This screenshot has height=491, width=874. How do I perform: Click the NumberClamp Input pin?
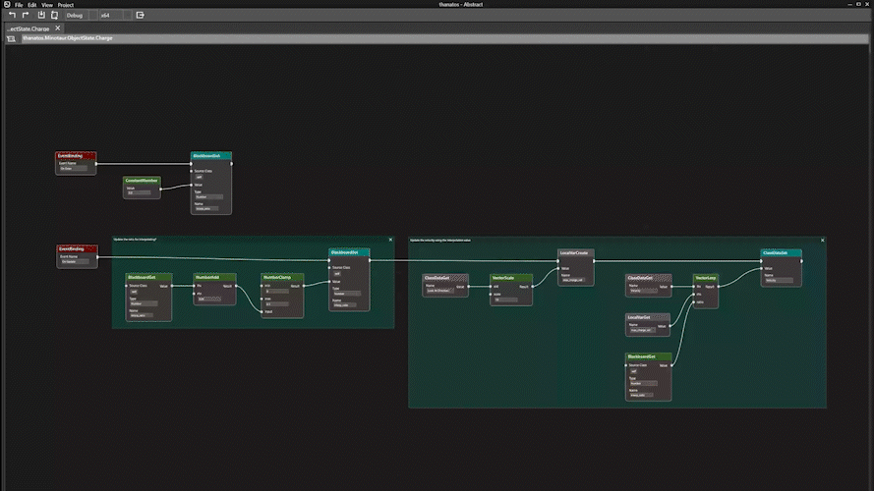262,311
